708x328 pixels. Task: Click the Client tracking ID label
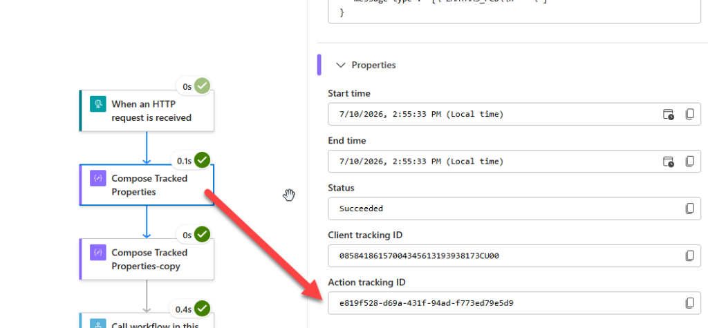365,235
